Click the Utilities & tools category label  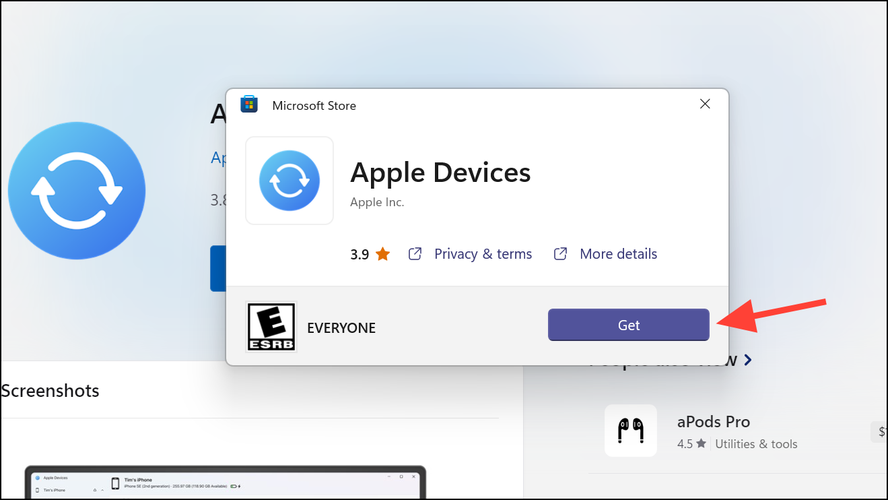click(756, 443)
